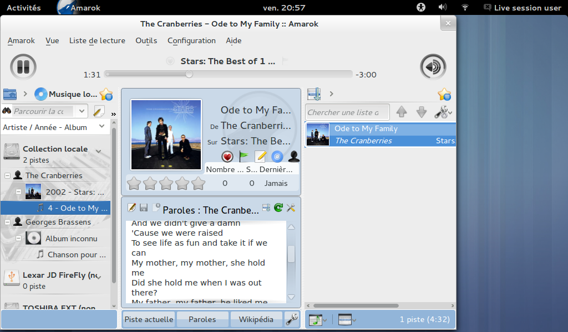568x332 pixels.
Task: Collapse the Georges Brassens artist node
Action: (x=7, y=222)
